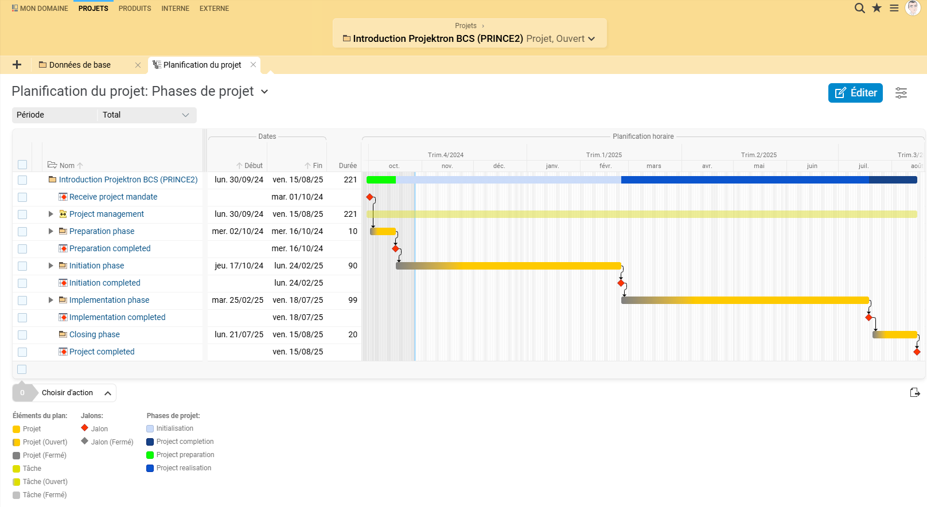Open the Implementation completed link
927x507 pixels.
(118, 317)
